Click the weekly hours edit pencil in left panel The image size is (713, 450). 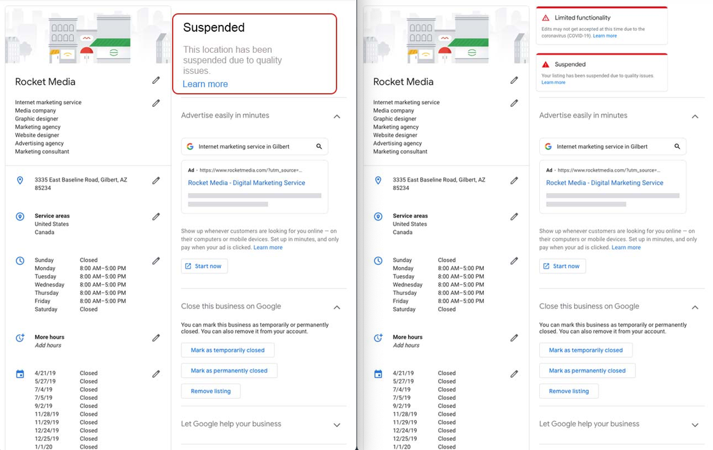click(156, 261)
